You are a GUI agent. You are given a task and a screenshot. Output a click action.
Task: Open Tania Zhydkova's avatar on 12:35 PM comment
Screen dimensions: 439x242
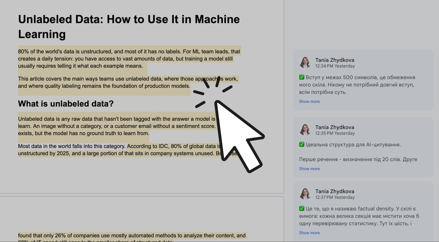click(305, 130)
